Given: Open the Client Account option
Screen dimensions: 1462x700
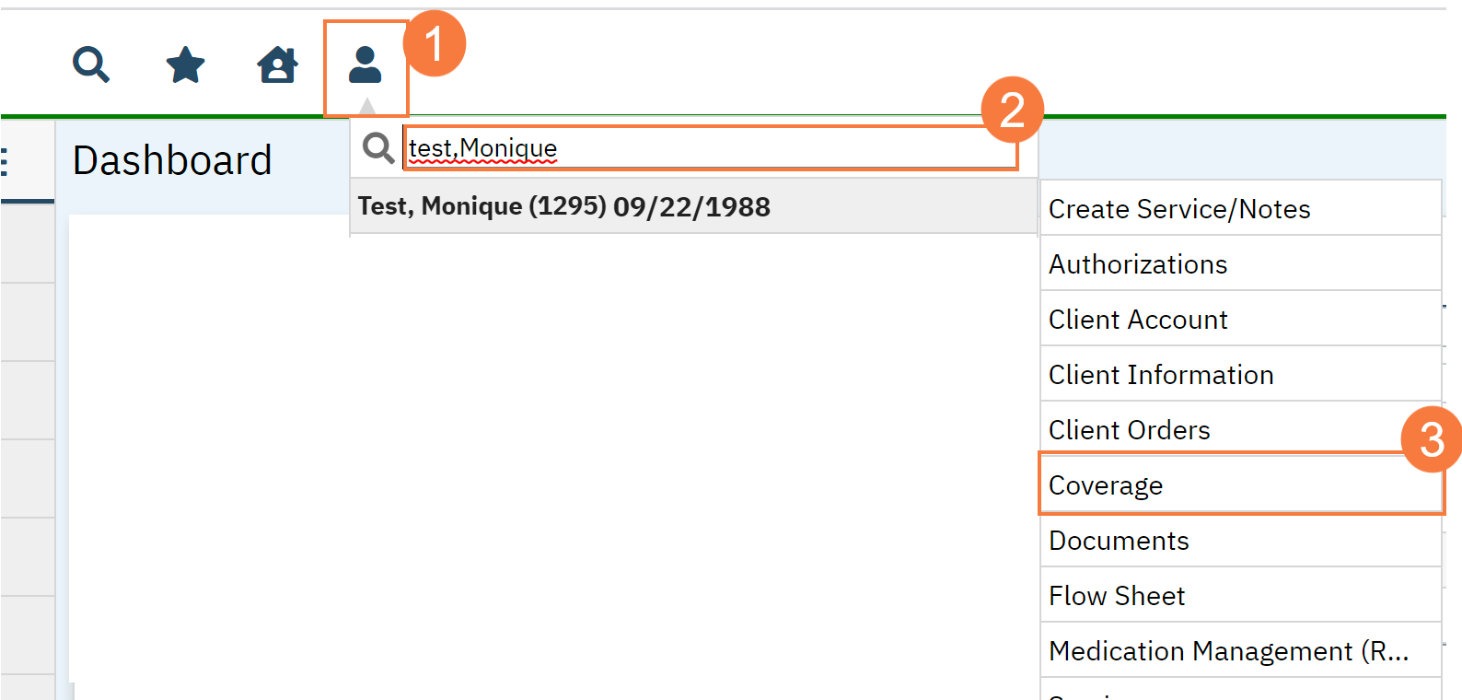Looking at the screenshot, I should (1138, 320).
